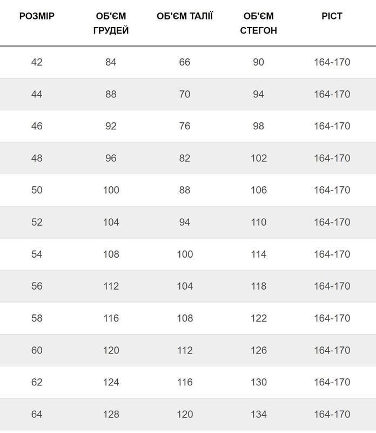Select chest value 84 for size 42
Screen dimensions: 376x433
coord(111,62)
